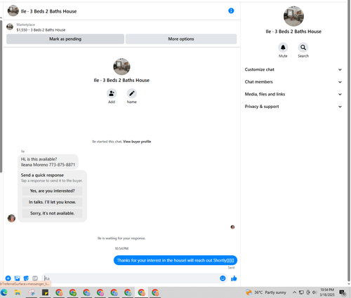This screenshot has width=351, height=298.
Task: Open more actions with the plus icon
Action: tap(8, 278)
